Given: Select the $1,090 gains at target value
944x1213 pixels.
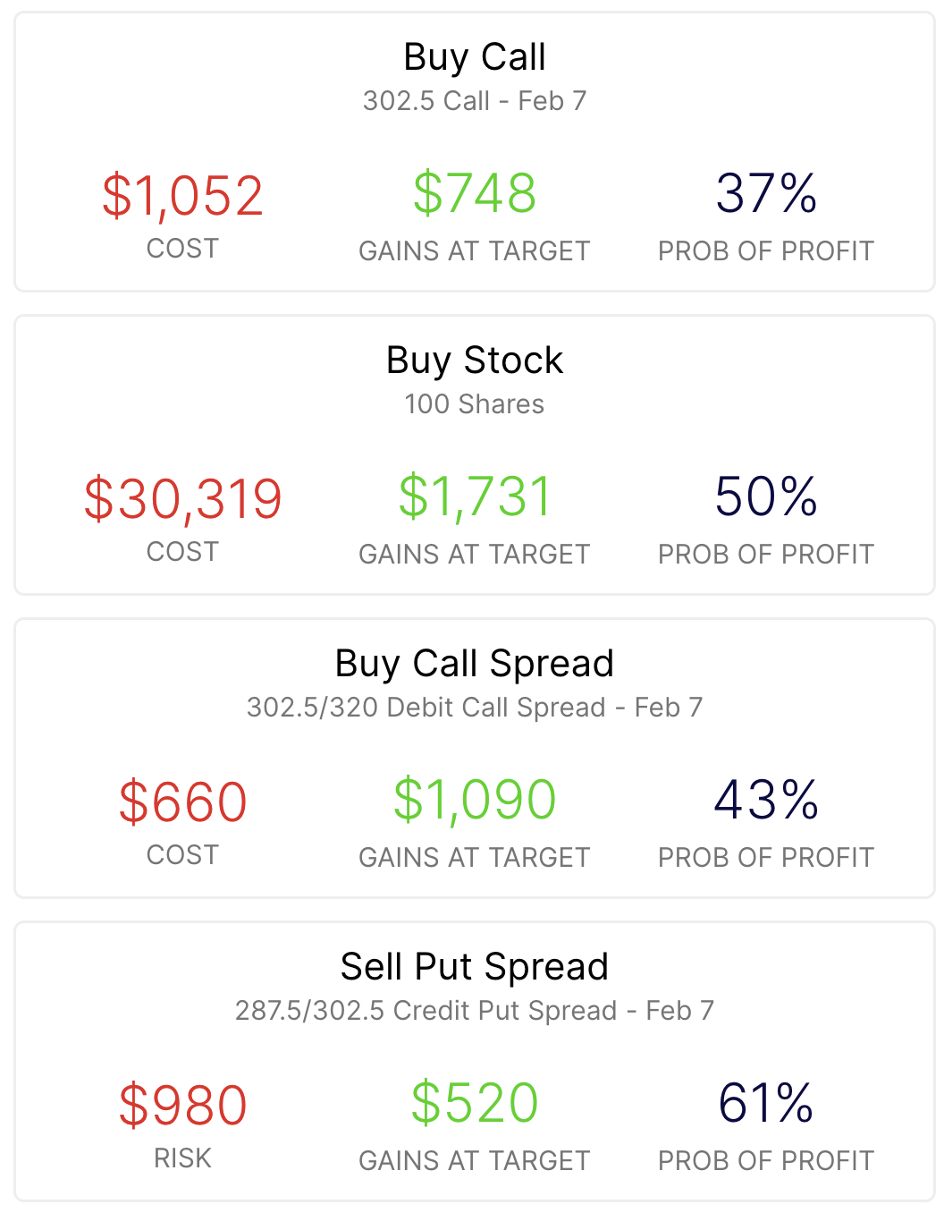Looking at the screenshot, I should [475, 800].
